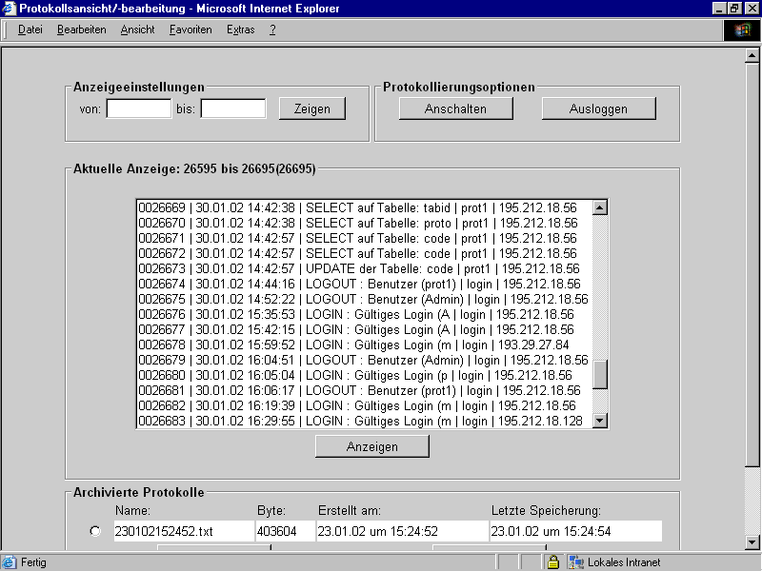762x571 pixels.
Task: Click the log list's scroll-down arrow
Action: tap(601, 421)
